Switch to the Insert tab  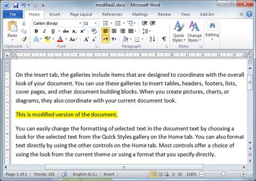click(x=55, y=14)
